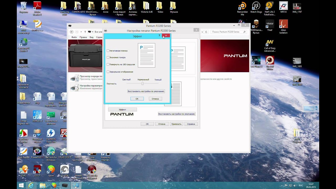The image size is (336, 189).
Task: Restore defaults in the Настройка печати window
Action: (177, 114)
